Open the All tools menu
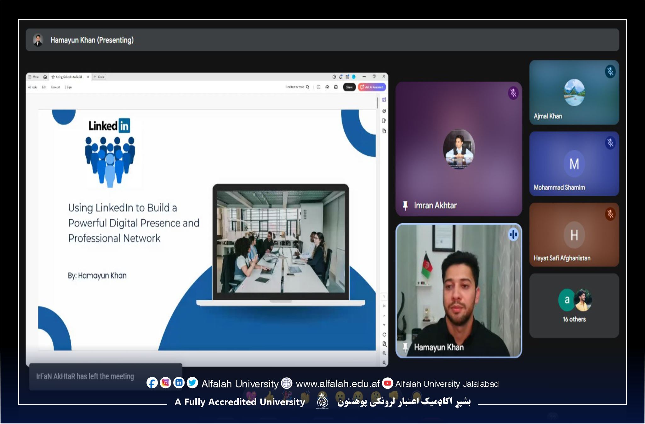The width and height of the screenshot is (645, 424). point(32,87)
